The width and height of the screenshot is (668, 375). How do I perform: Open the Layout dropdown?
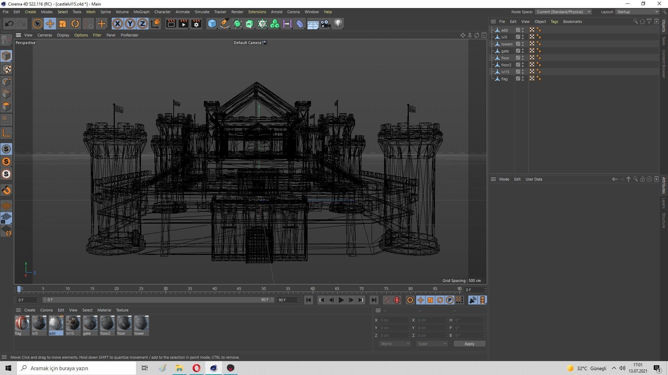click(x=637, y=12)
